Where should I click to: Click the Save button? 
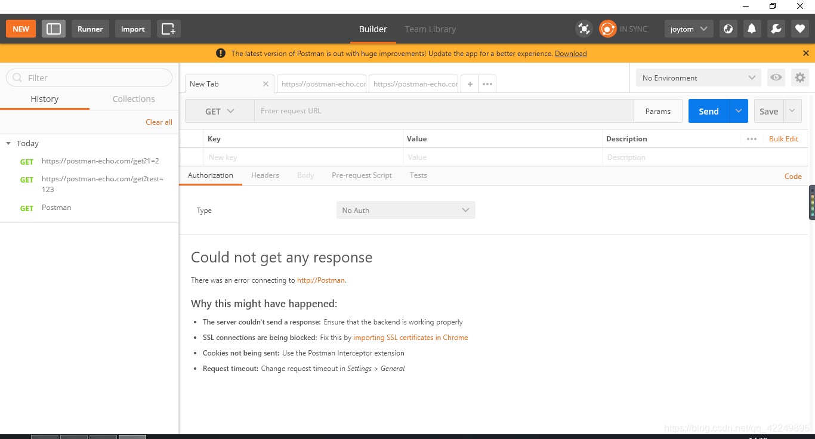click(768, 111)
